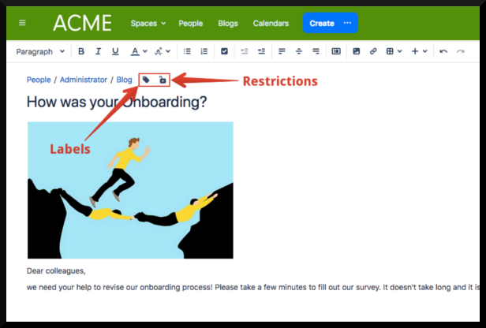Open the People breadcrumb link
Image resolution: width=486 pixels, height=328 pixels.
click(39, 80)
